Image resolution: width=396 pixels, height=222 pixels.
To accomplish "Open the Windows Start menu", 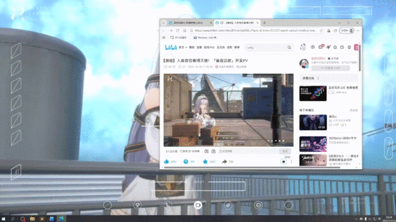I will click(x=5, y=218).
